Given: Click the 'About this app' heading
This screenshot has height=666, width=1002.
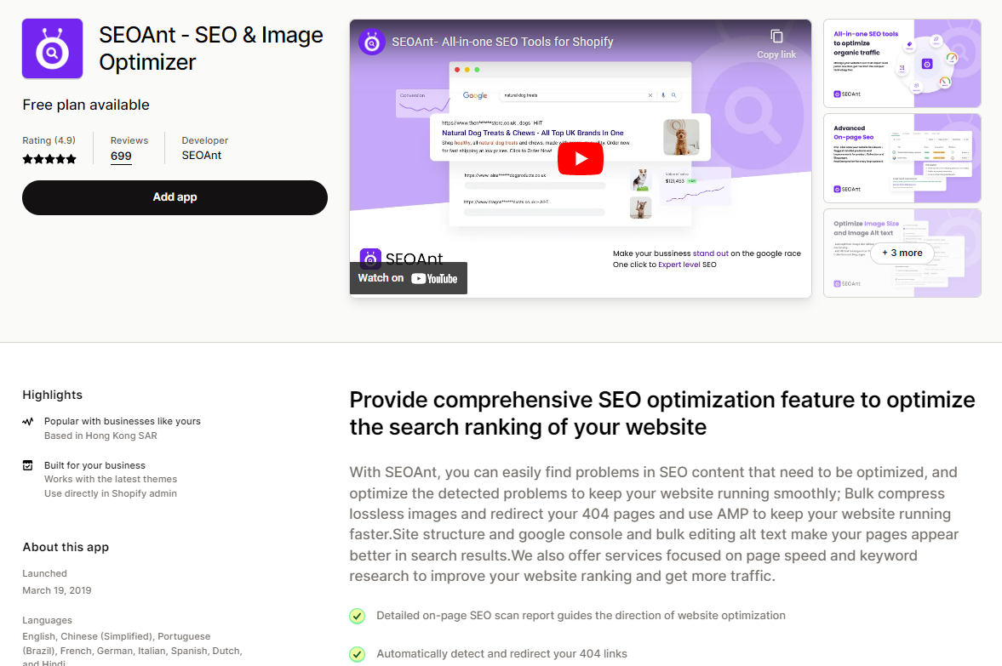Looking at the screenshot, I should coord(66,547).
